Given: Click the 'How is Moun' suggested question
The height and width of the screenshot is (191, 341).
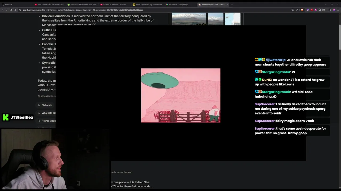Looking at the screenshot, I should tap(46, 121).
